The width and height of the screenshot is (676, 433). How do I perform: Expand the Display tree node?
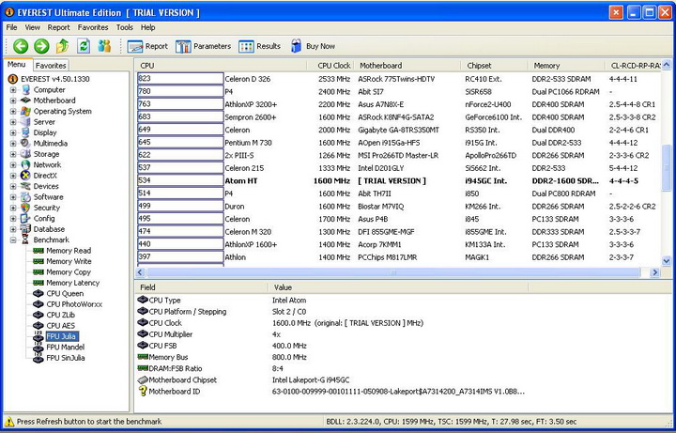(13, 132)
